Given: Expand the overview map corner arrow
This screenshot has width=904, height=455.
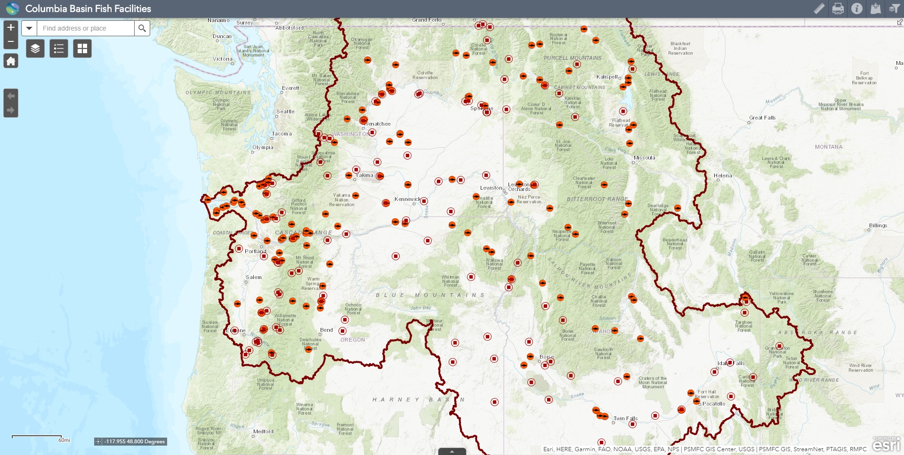Looking at the screenshot, I should coord(900,22).
